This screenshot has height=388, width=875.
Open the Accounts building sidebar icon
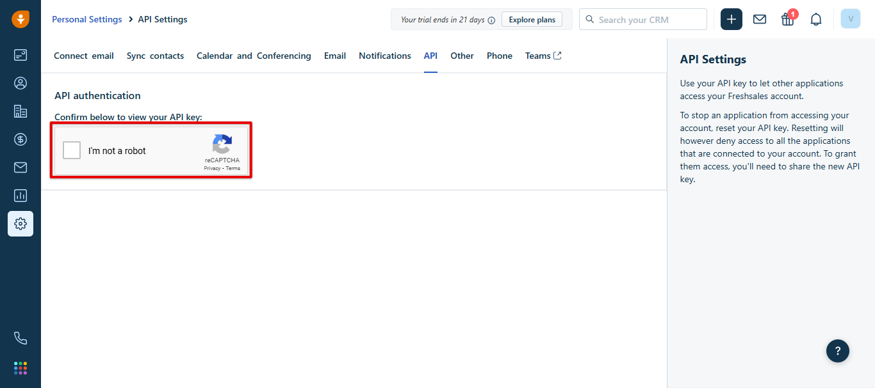(x=20, y=111)
